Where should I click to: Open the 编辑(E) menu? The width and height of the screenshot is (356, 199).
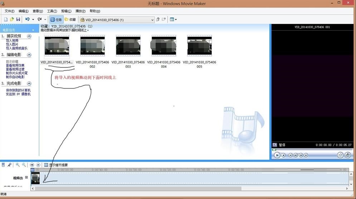point(23,11)
